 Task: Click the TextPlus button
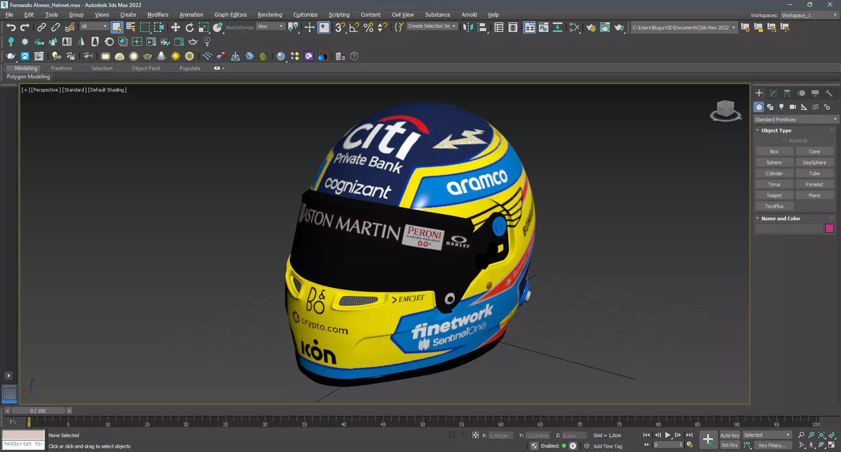[x=774, y=206]
